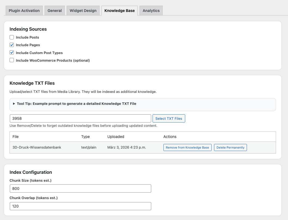This screenshot has height=220, width=288.
Task: Select the Knowledge Base tab
Action: (x=120, y=11)
